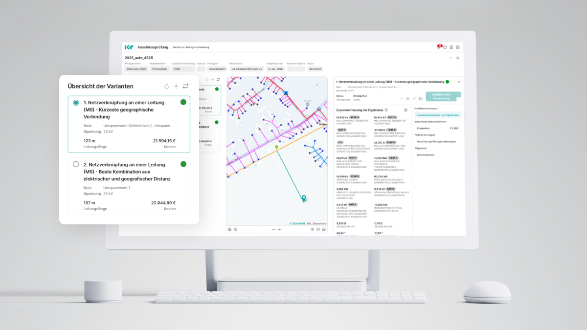Viewport: 587px width, 330px height.
Task: Go back via Zurück zur Anfragenverwaltung link
Action: point(191,47)
